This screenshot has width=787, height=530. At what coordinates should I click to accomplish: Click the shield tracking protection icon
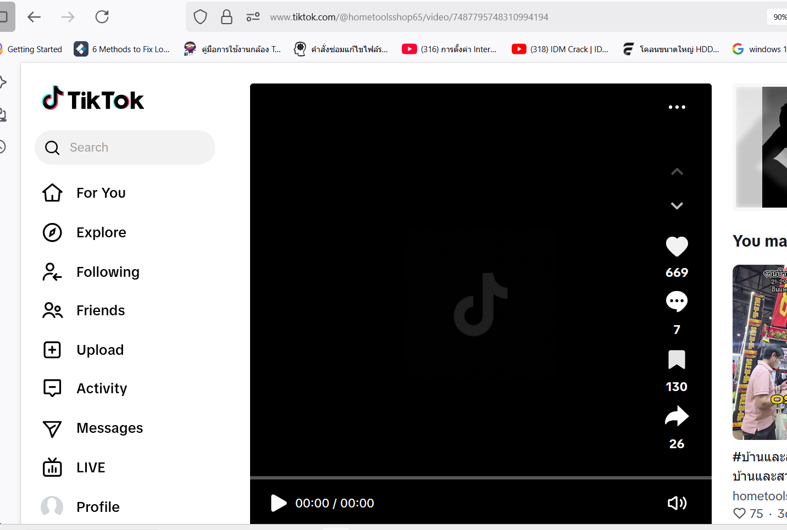[200, 17]
